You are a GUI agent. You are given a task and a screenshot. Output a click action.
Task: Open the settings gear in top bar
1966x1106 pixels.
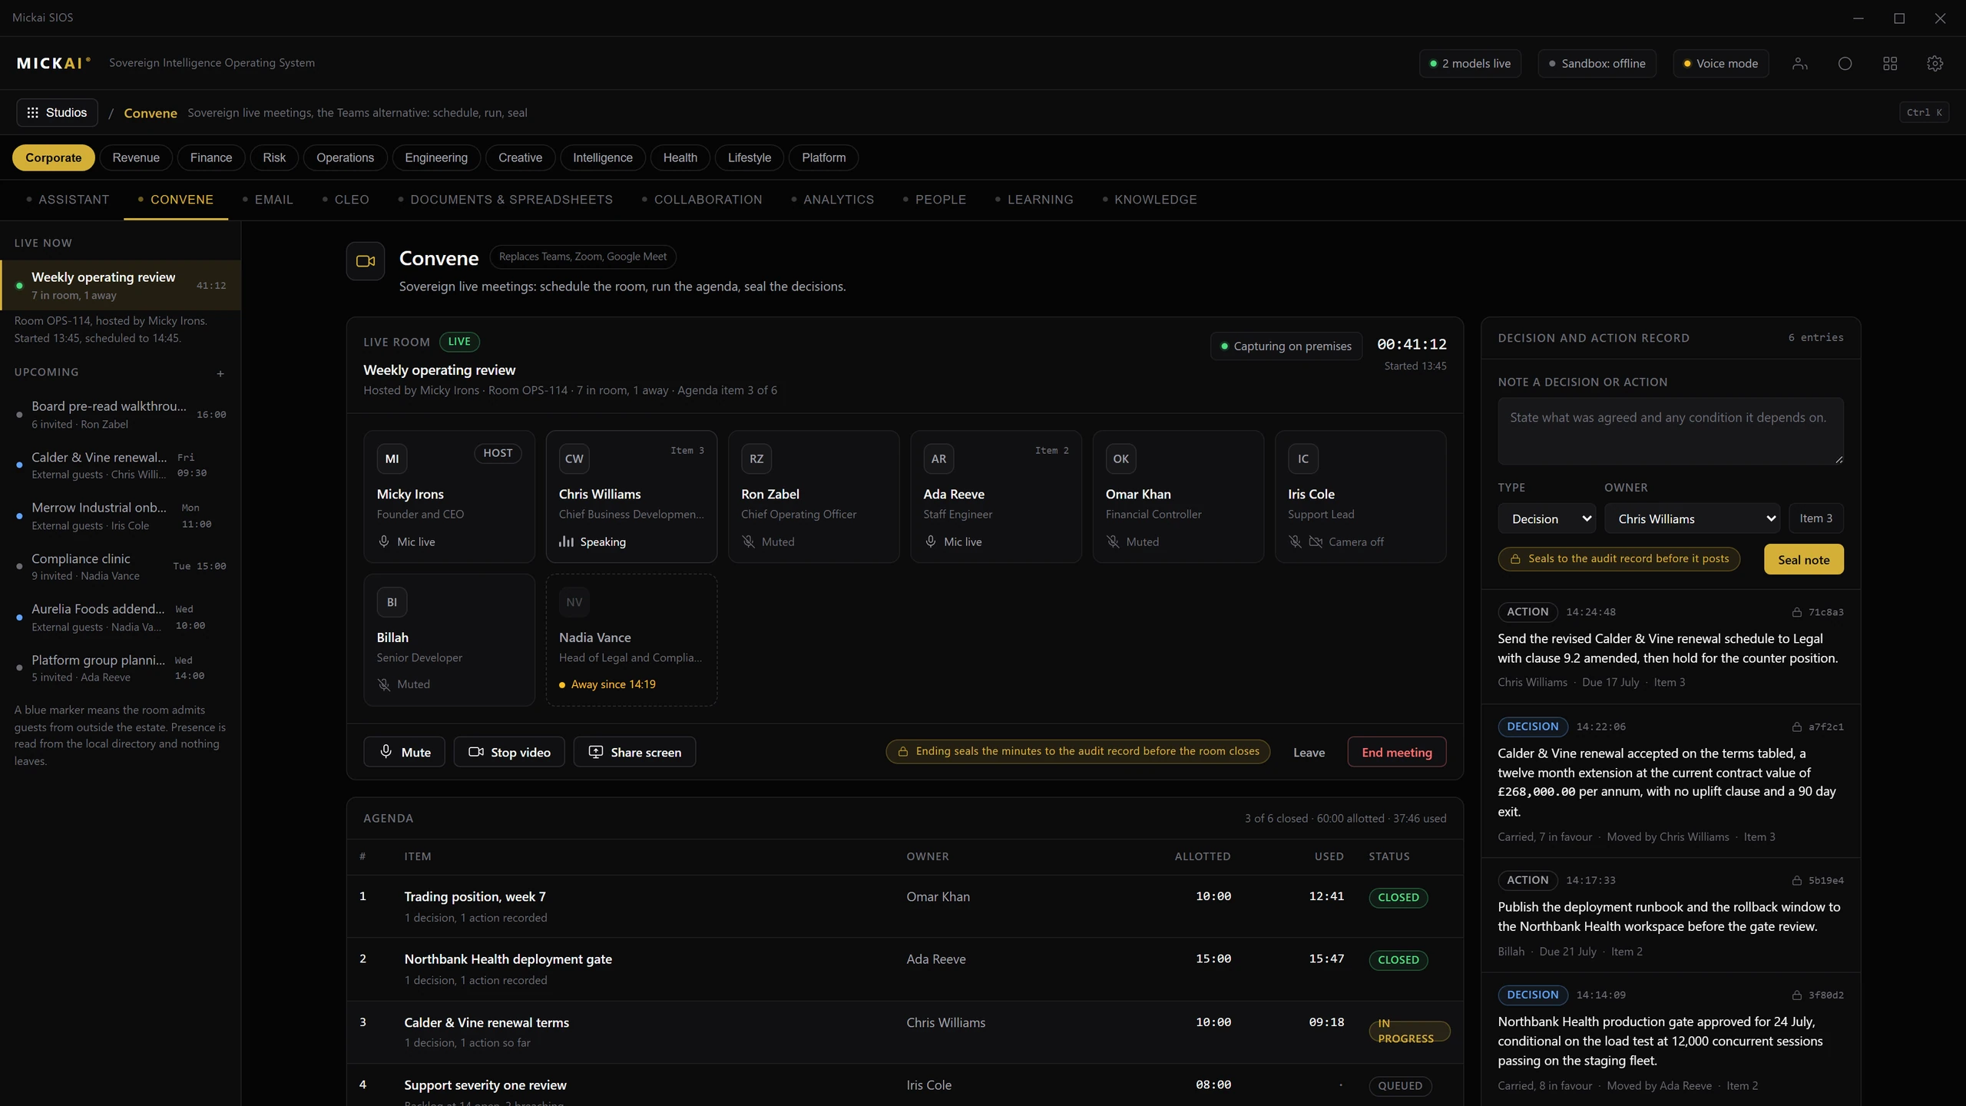1935,64
